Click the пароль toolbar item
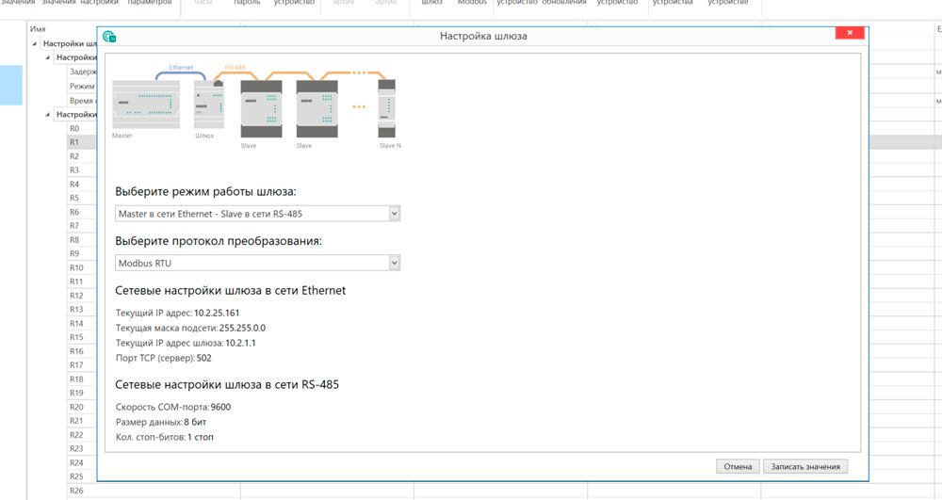 point(247,3)
